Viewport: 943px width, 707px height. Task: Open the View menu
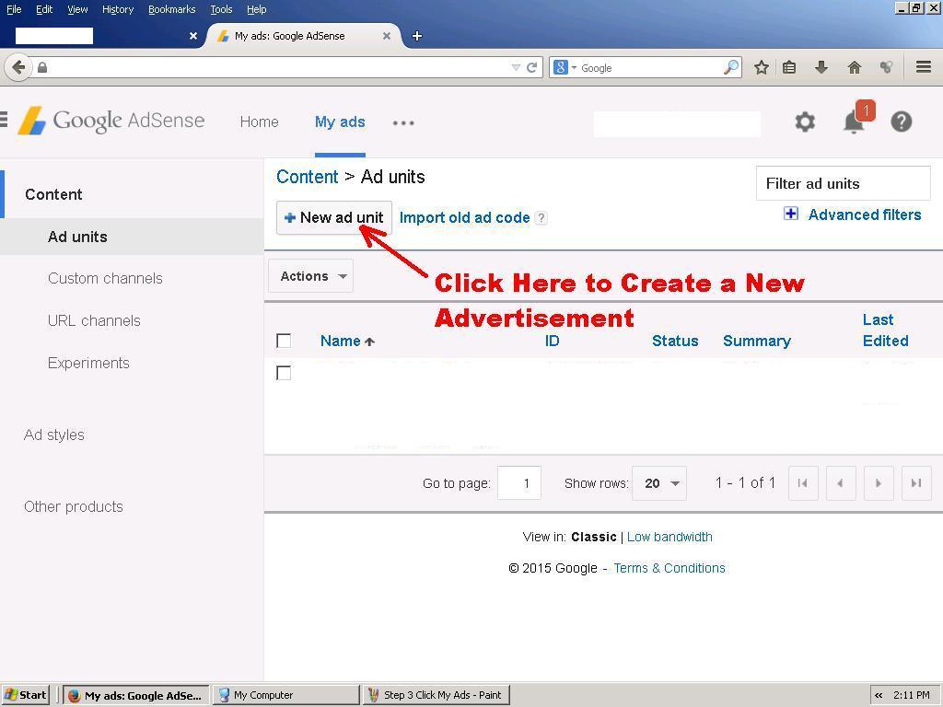(x=77, y=9)
